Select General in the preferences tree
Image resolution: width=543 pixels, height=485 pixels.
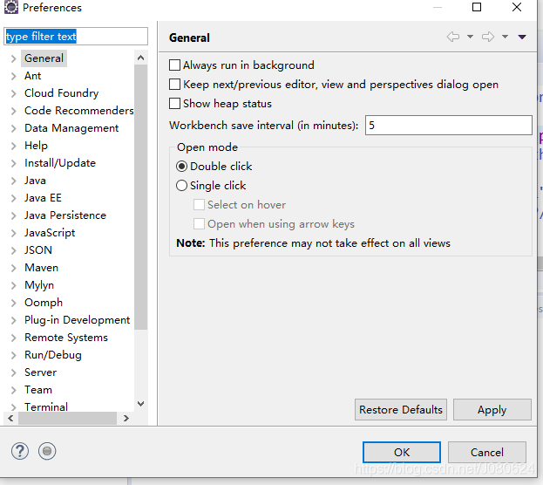point(44,58)
